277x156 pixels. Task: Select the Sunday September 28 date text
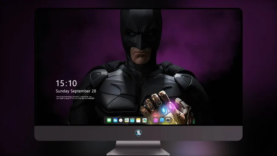[x=76, y=91]
